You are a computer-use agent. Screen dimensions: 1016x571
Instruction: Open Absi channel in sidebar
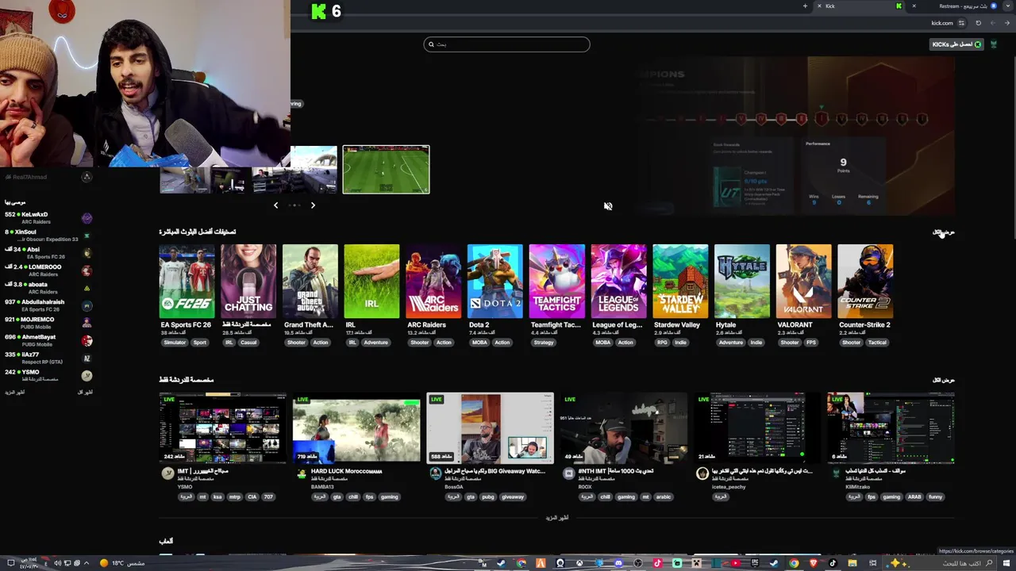click(48, 253)
